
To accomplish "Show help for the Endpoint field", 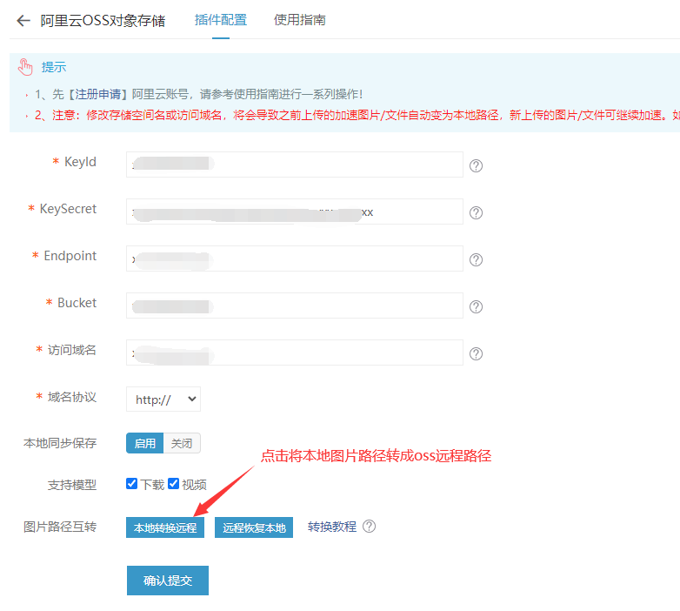I will pos(476,259).
